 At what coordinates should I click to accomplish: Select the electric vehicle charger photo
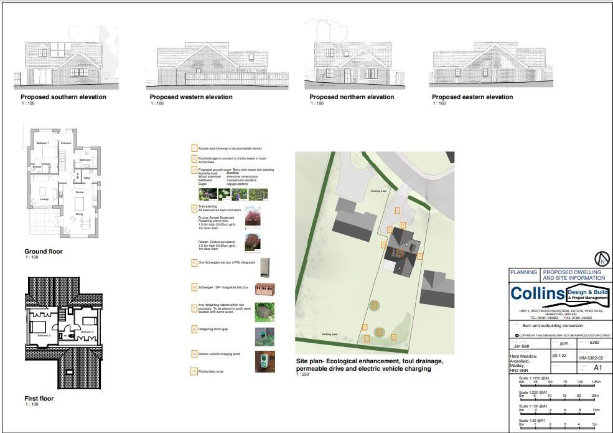coord(265,361)
